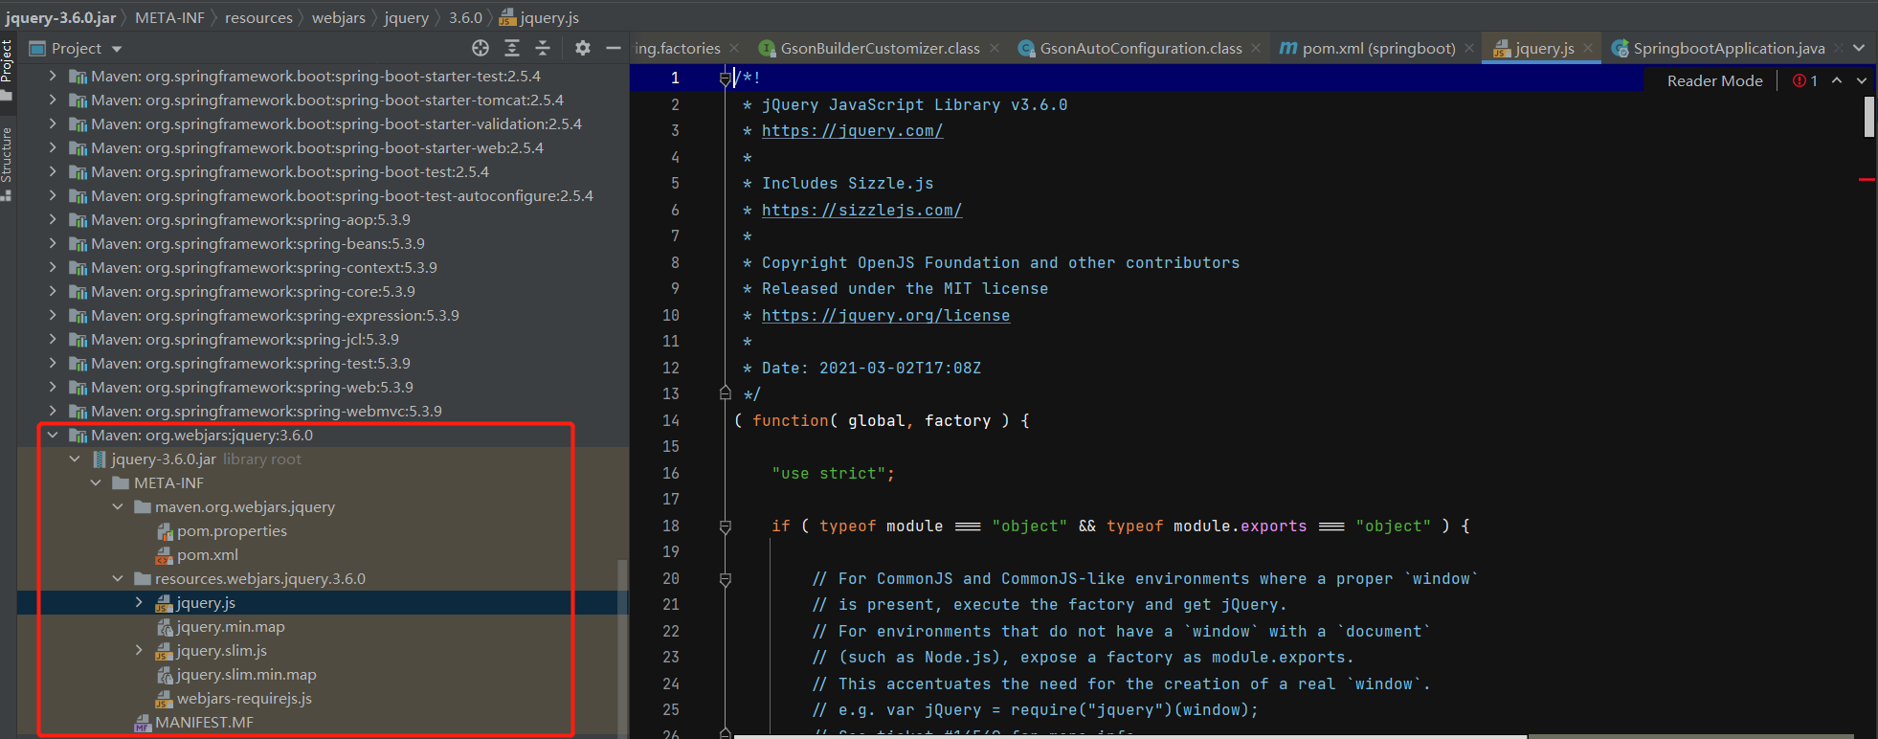The width and height of the screenshot is (1878, 739).
Task: Click the Project tree vertical scrollbar
Action: pyautogui.click(x=623, y=647)
